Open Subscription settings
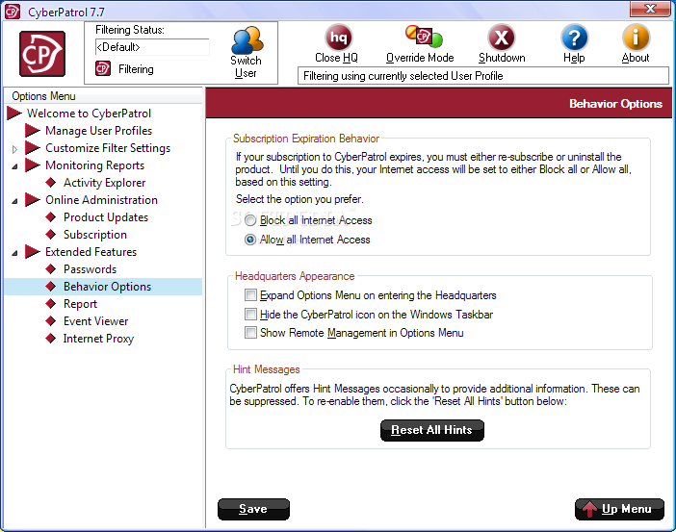 coord(94,235)
